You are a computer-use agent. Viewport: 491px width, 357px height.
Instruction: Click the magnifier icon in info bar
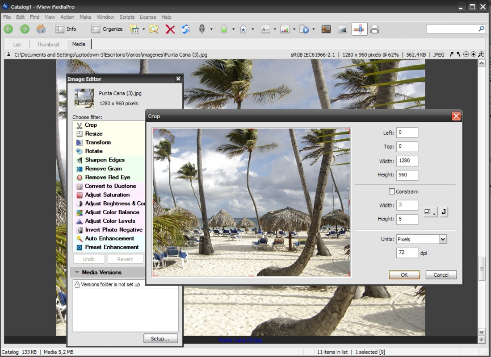click(481, 54)
